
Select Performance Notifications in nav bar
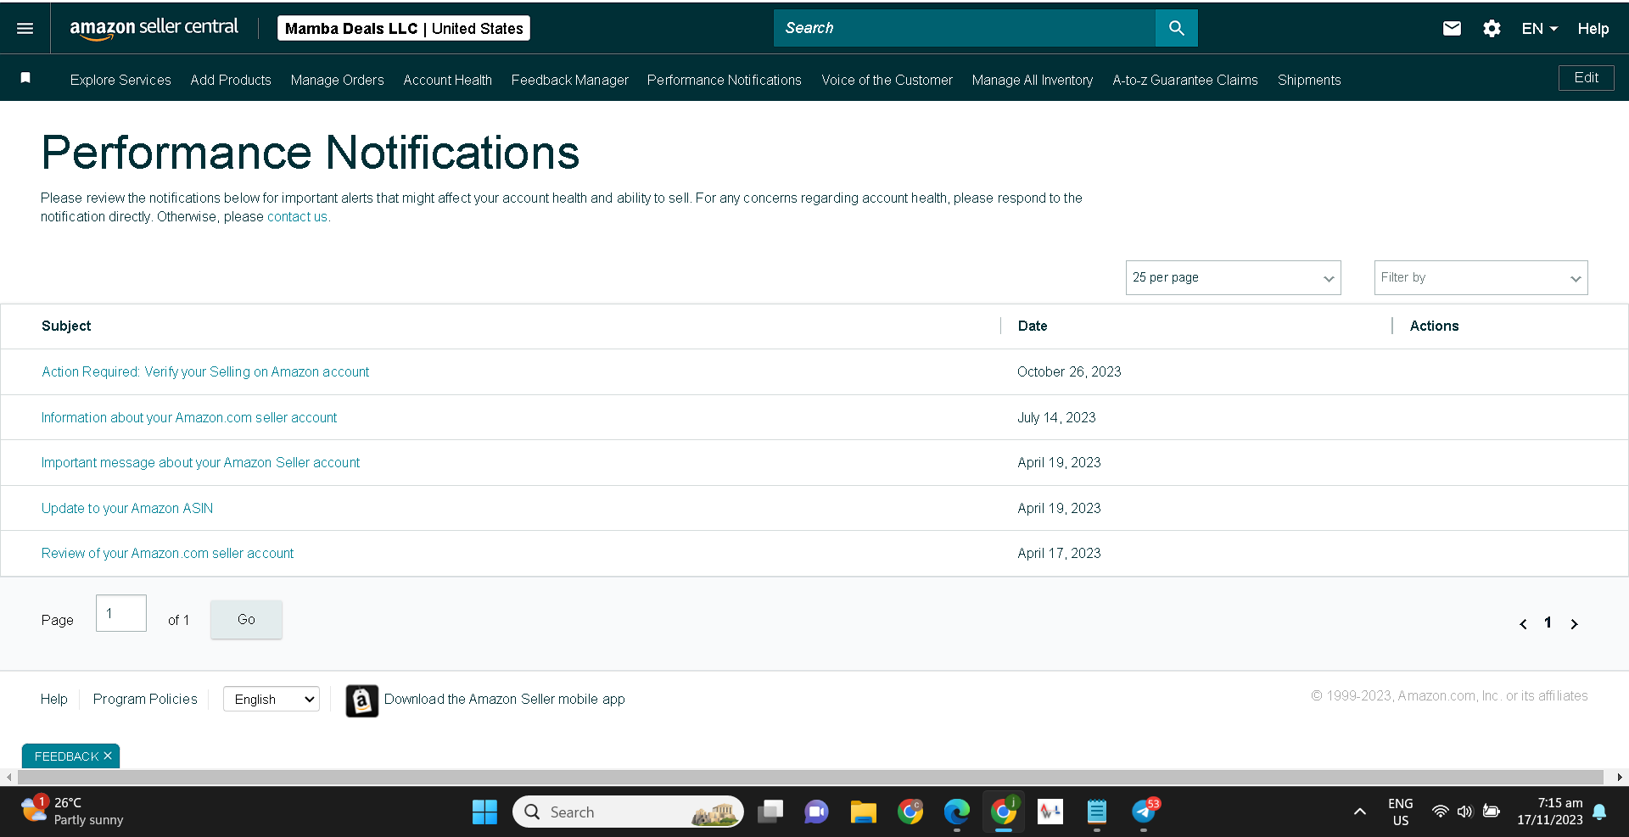[x=724, y=80]
